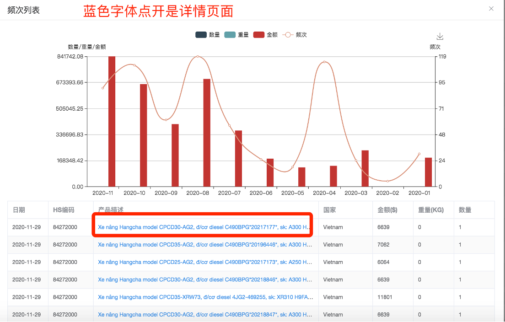Click amount cell 7062
This screenshot has width=505, height=322.
click(x=383, y=245)
